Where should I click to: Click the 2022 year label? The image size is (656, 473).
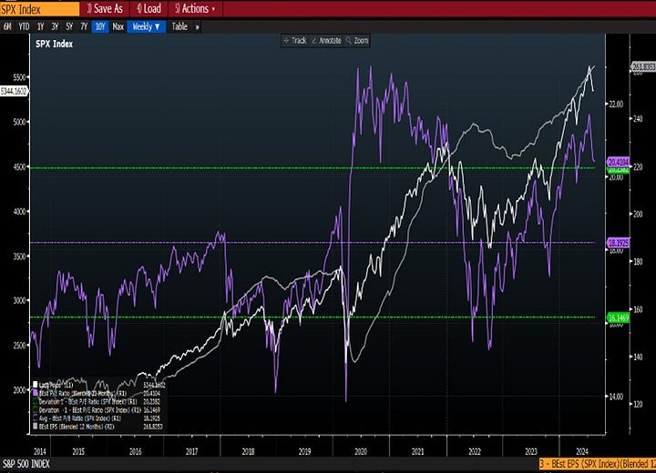[x=475, y=451]
